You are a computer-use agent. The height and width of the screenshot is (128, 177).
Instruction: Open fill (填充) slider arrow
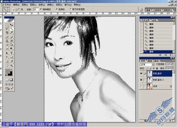[173, 68]
